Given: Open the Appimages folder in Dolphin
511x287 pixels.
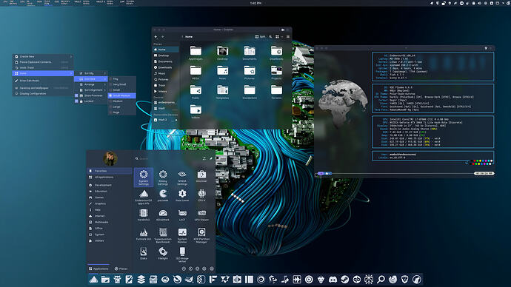Looking at the screenshot, I should 196,53.
